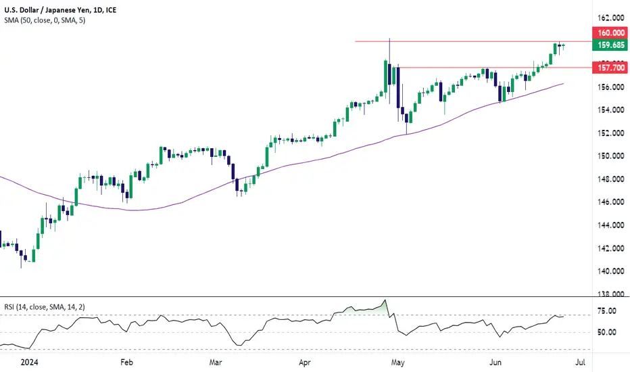
Task: Click the Jul label on the time axis
Action: point(580,363)
